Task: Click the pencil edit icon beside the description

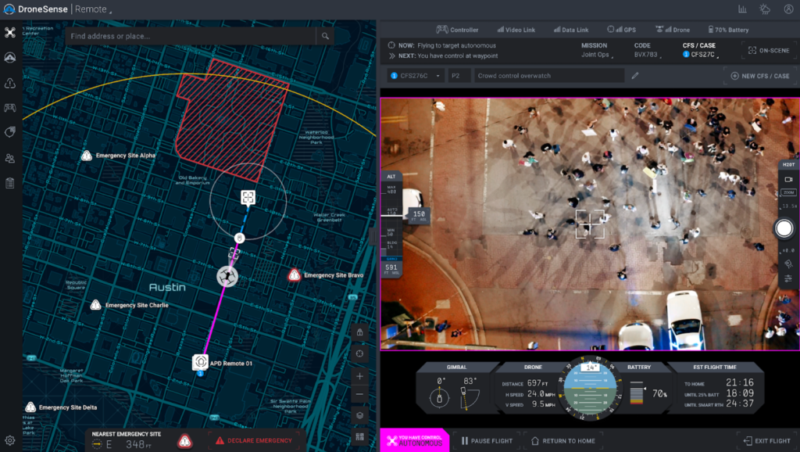Action: tap(635, 76)
